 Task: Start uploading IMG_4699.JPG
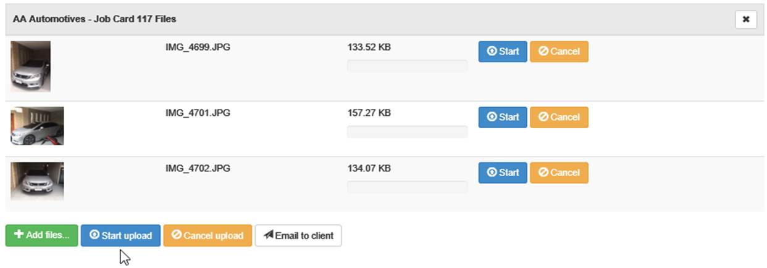click(503, 52)
